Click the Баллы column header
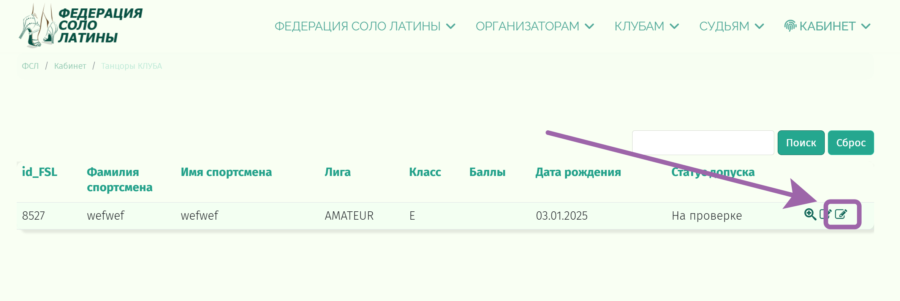The image size is (900, 301). [x=487, y=172]
